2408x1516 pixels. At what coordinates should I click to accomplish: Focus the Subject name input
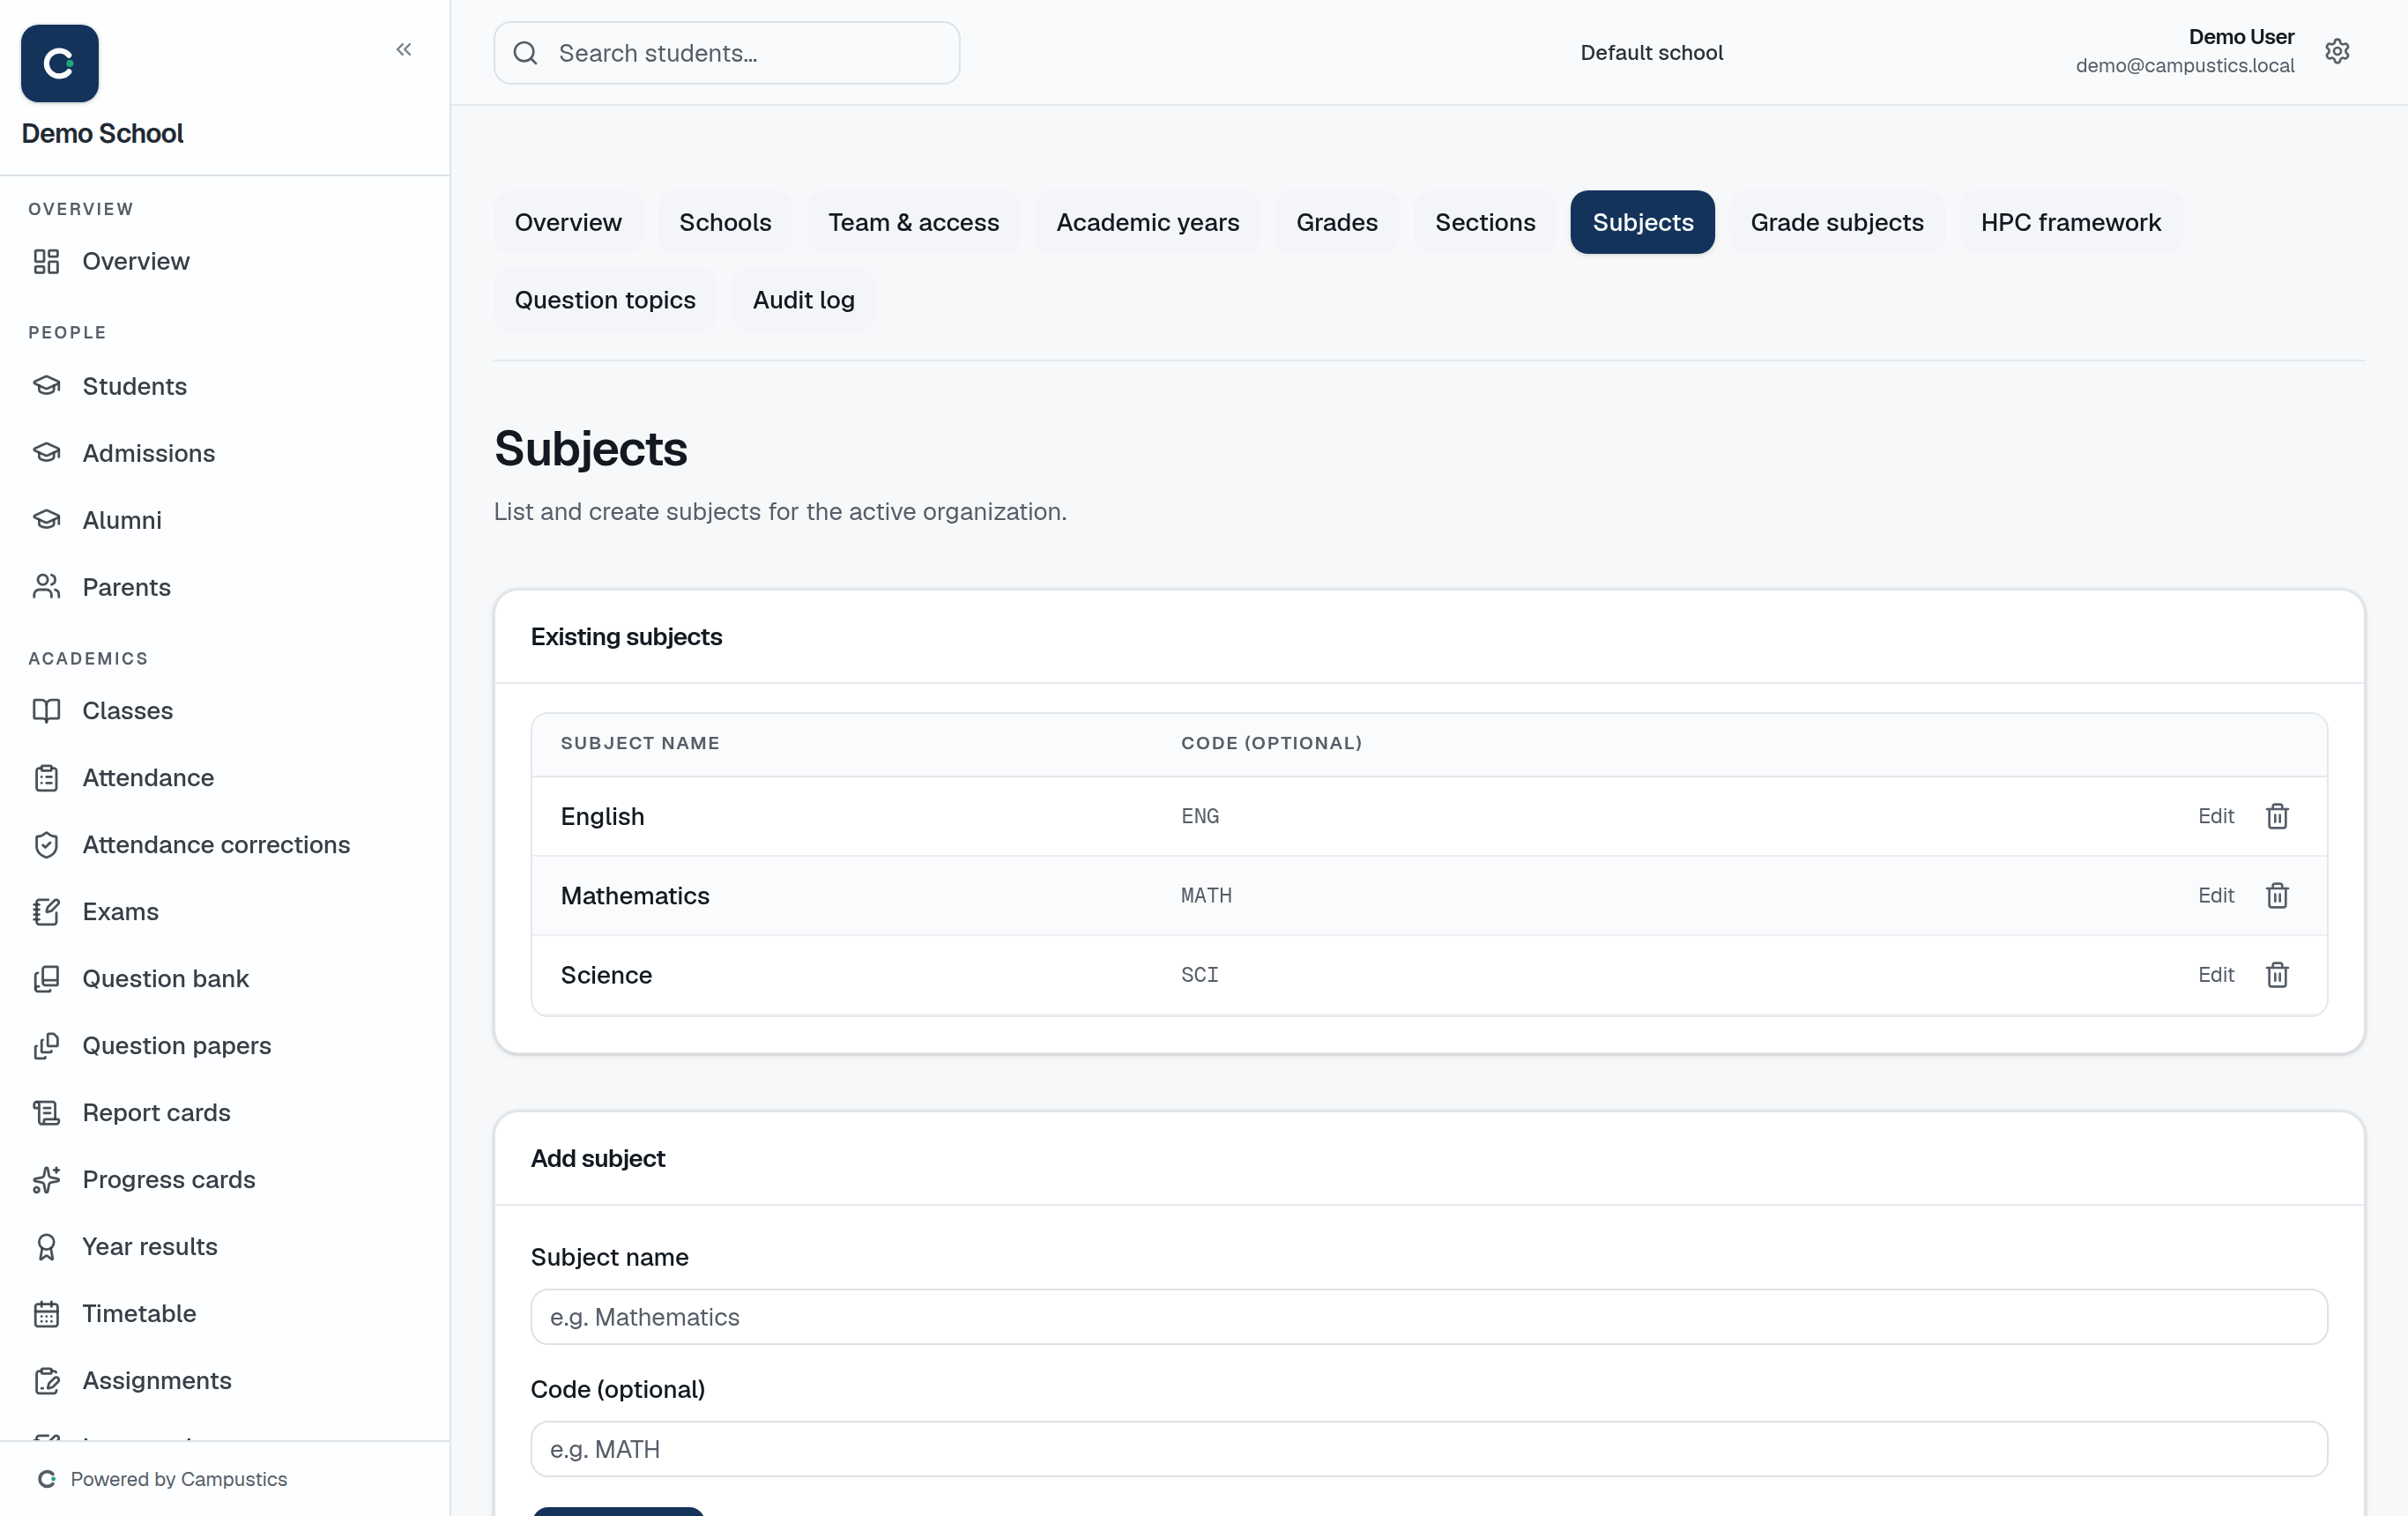coord(1429,1317)
